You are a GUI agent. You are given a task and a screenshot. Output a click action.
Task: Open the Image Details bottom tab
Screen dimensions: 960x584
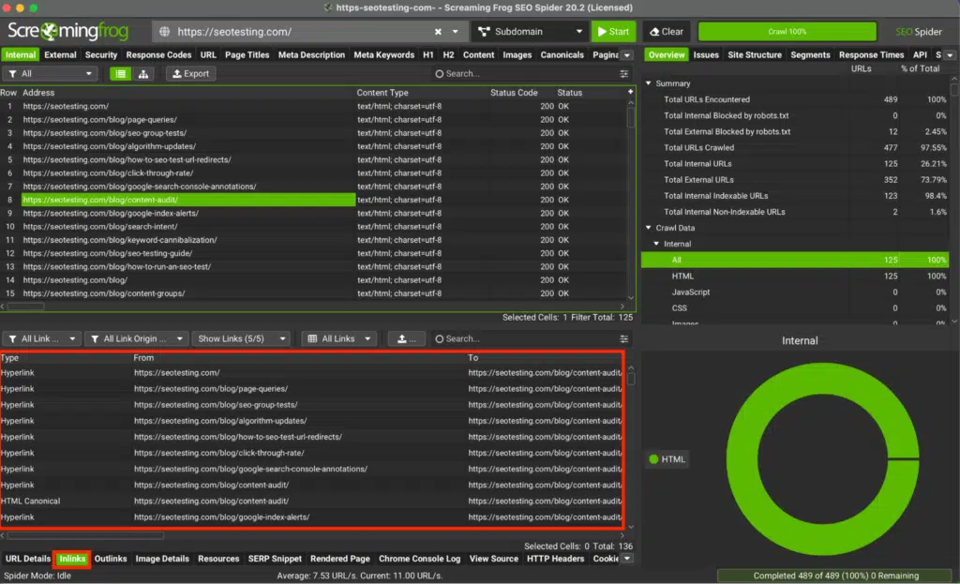coord(162,559)
